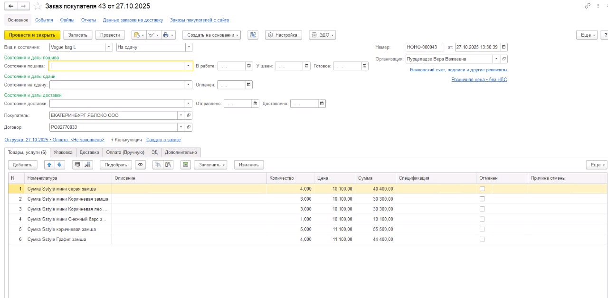This screenshot has height=298, width=608.
Task: Expand the Покупатель dropdown list
Action: pyautogui.click(x=180, y=115)
